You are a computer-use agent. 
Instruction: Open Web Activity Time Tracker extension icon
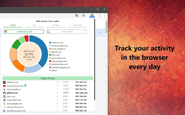92,16
